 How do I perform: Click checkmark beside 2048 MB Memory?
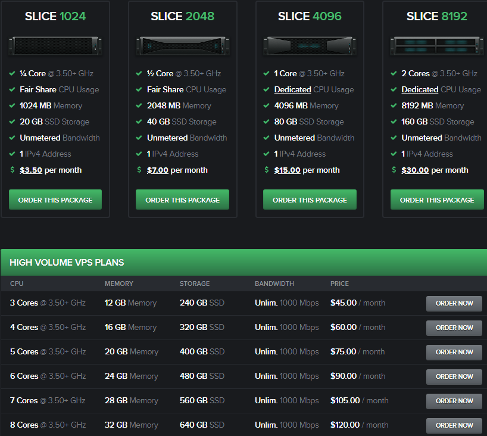139,105
